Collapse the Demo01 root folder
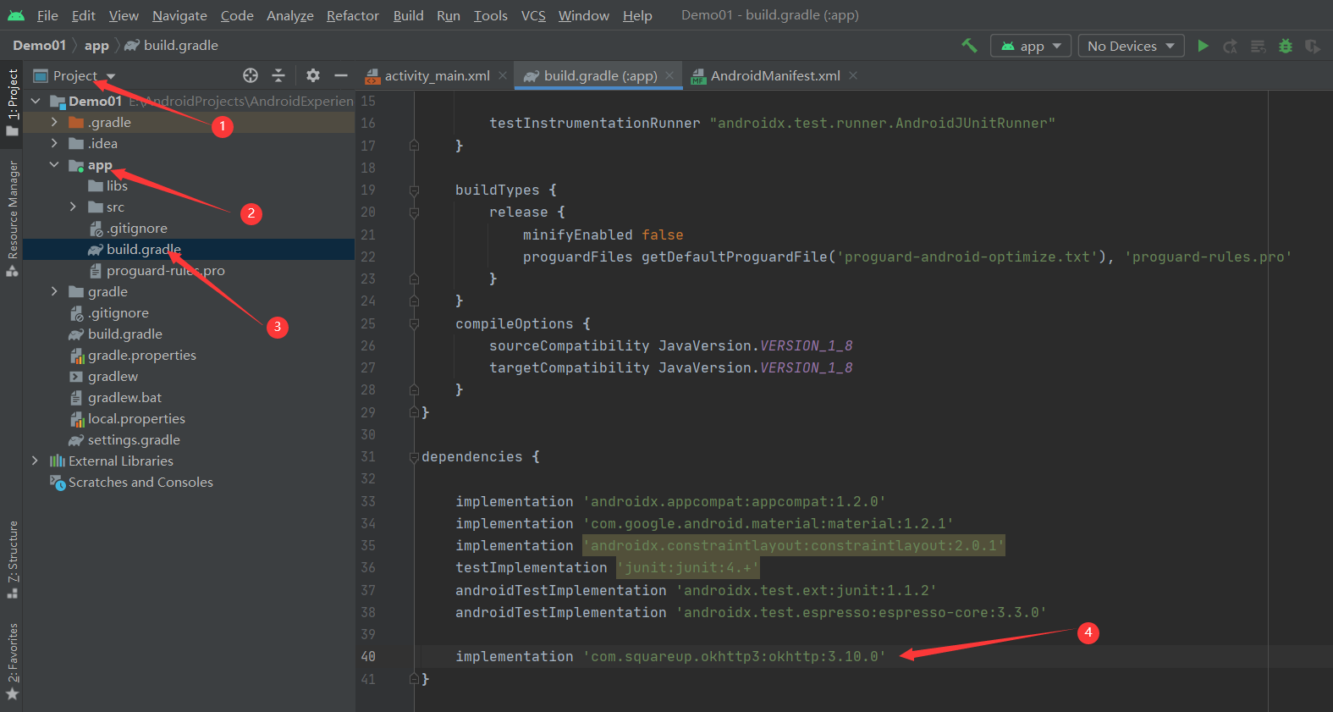 (x=36, y=101)
